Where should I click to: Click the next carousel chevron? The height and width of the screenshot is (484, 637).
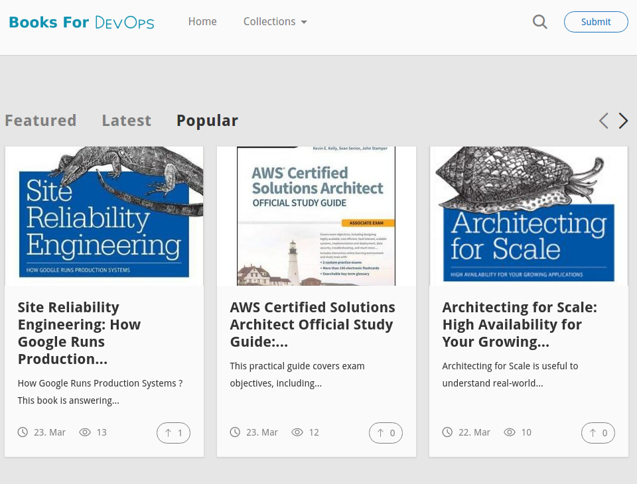coord(622,121)
